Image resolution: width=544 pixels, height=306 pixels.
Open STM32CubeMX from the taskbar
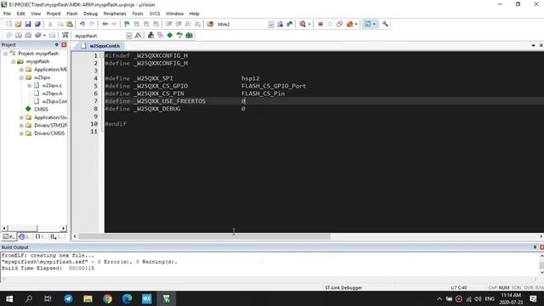click(x=147, y=298)
